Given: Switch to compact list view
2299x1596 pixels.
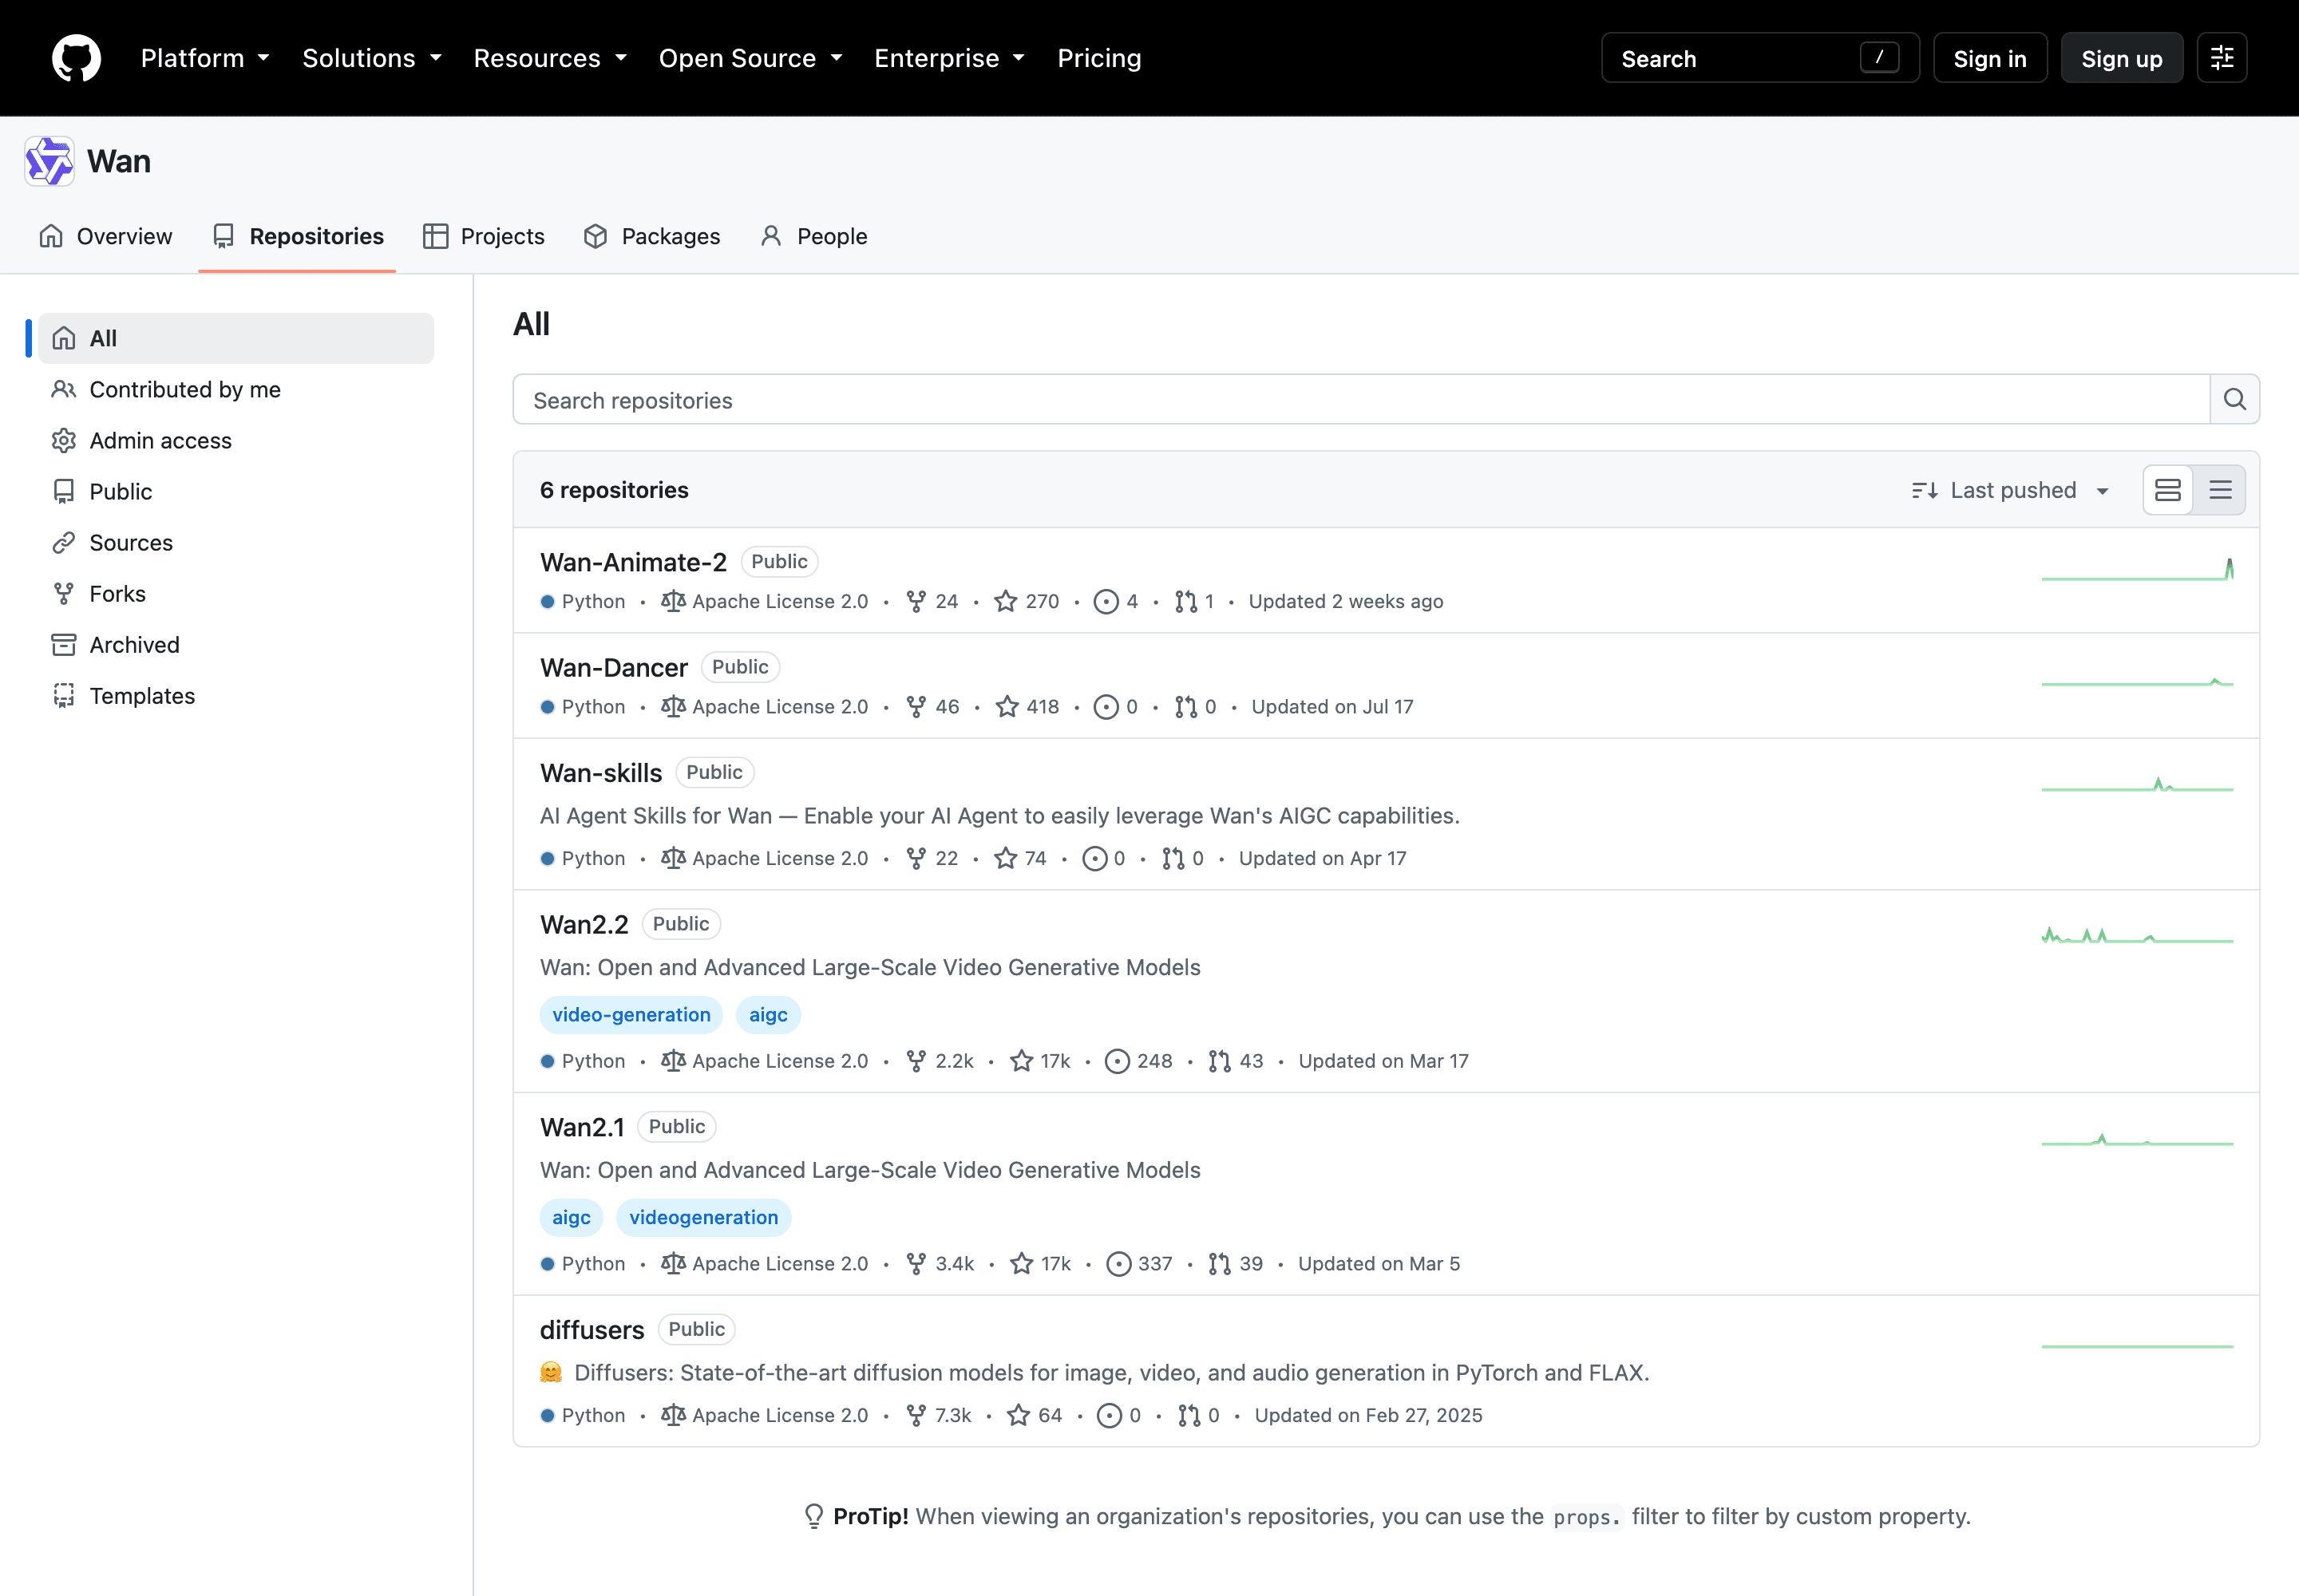Looking at the screenshot, I should (2220, 490).
